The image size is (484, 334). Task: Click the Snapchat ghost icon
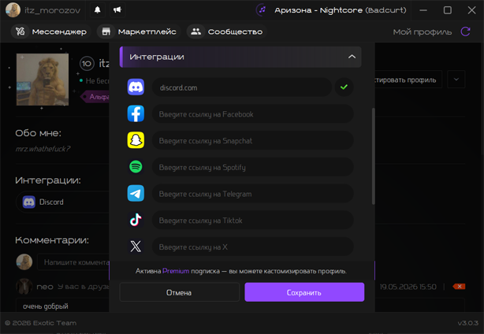click(136, 140)
